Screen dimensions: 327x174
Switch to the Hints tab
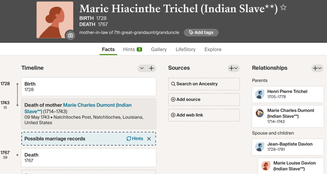coord(132,49)
